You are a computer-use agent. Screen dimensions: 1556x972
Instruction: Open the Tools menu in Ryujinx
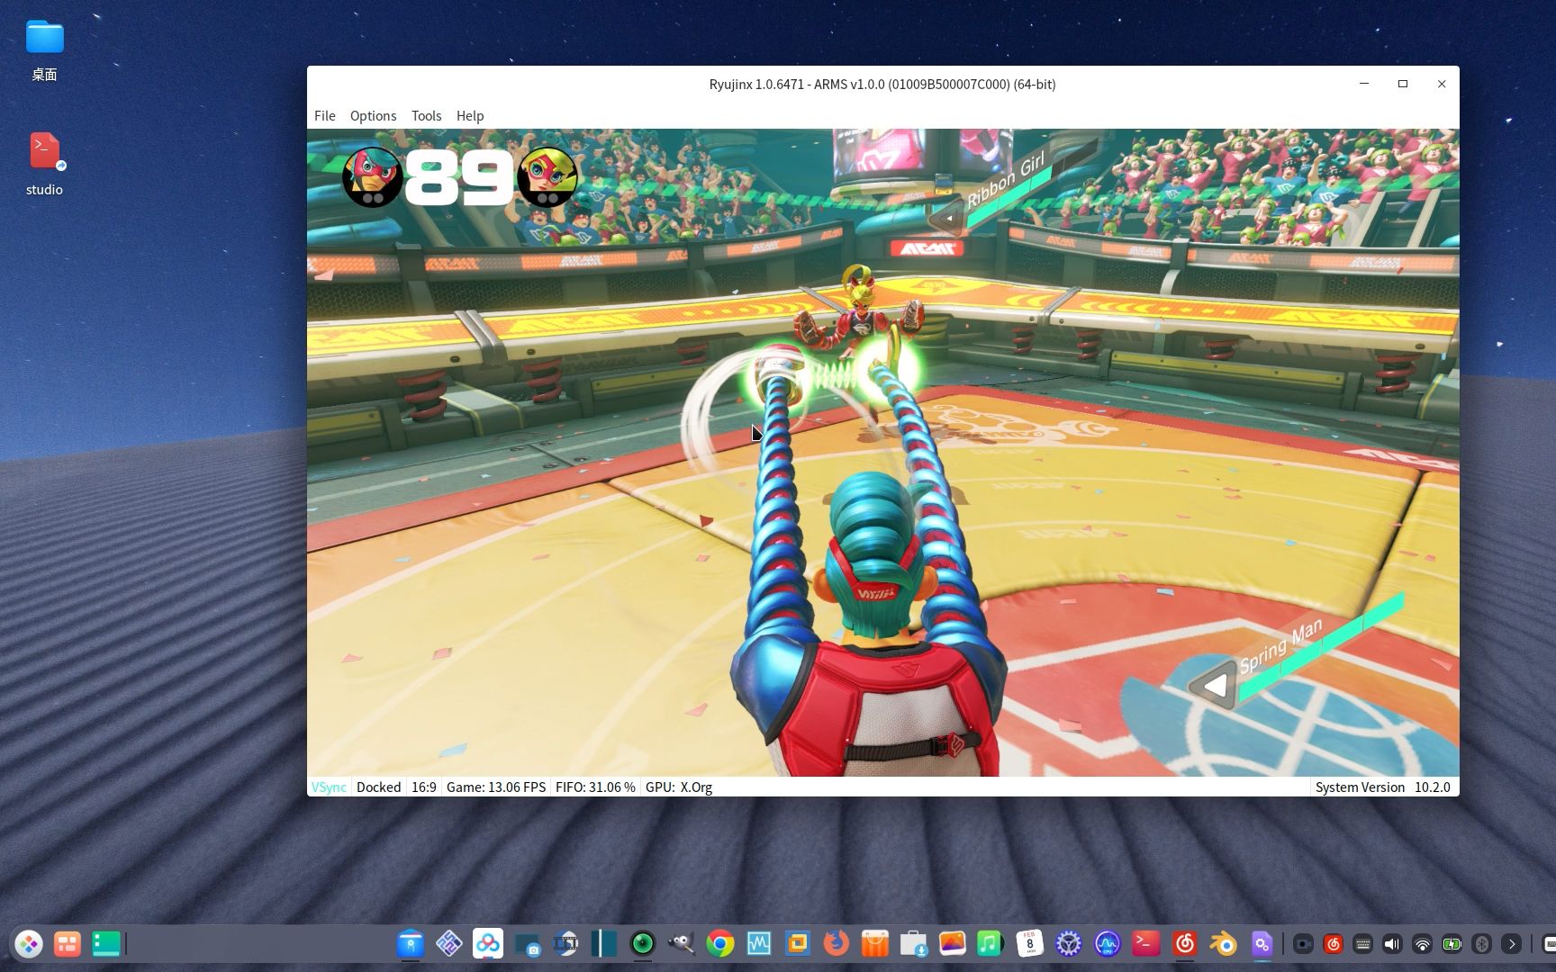pyautogui.click(x=426, y=115)
